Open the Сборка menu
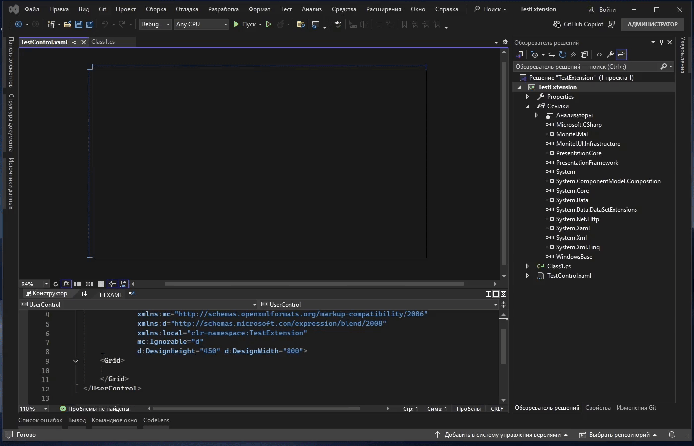The height and width of the screenshot is (446, 694). 156,9
